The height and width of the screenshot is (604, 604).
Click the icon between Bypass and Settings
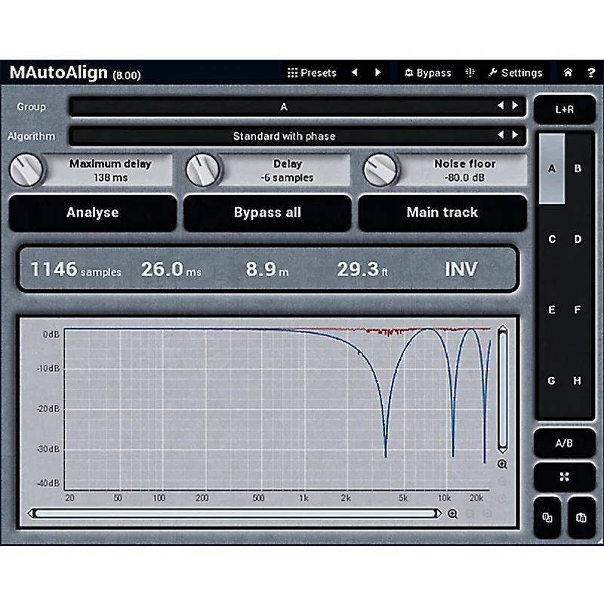tap(470, 73)
